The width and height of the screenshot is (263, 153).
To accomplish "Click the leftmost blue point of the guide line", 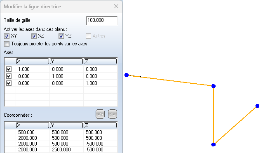I will pos(127,75).
